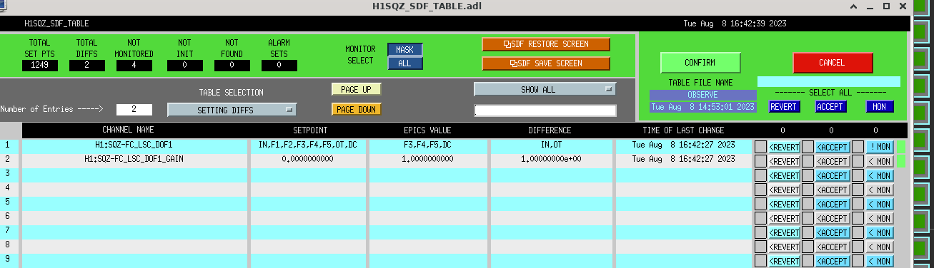
Task: Open the SETTING DIFFS table selection dropdown
Action: pos(232,110)
